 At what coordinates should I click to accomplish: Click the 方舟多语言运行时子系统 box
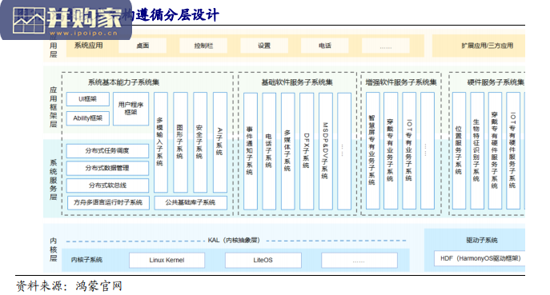point(108,203)
